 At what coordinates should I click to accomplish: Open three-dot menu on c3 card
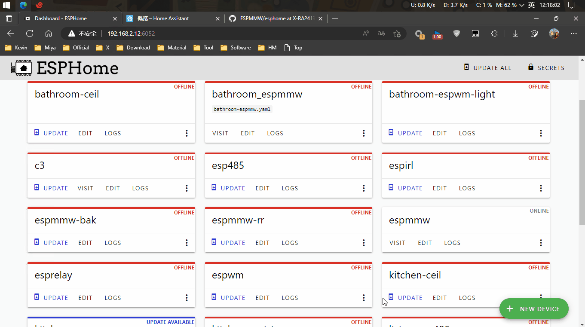(187, 188)
